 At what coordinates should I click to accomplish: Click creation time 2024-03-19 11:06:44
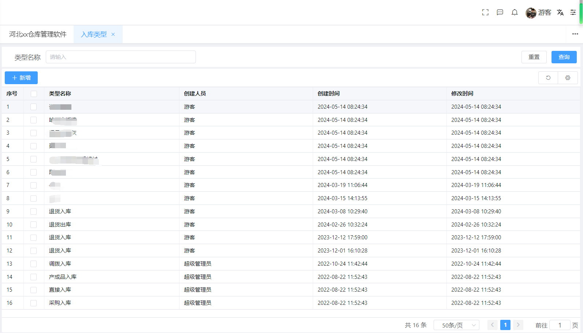pos(342,185)
